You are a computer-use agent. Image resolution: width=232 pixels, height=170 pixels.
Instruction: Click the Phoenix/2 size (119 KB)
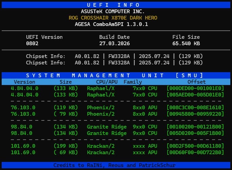coord(66,108)
